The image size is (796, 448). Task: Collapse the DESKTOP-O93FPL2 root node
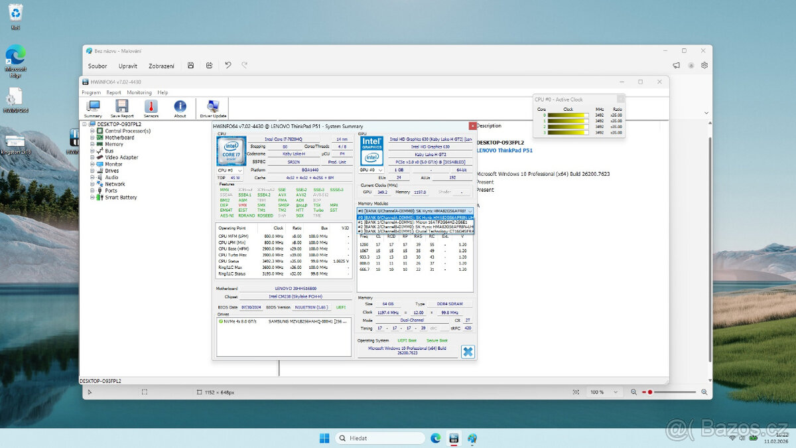pyautogui.click(x=84, y=124)
